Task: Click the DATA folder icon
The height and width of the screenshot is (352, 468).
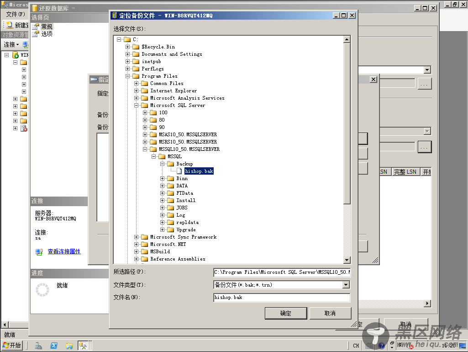Action: point(171,186)
